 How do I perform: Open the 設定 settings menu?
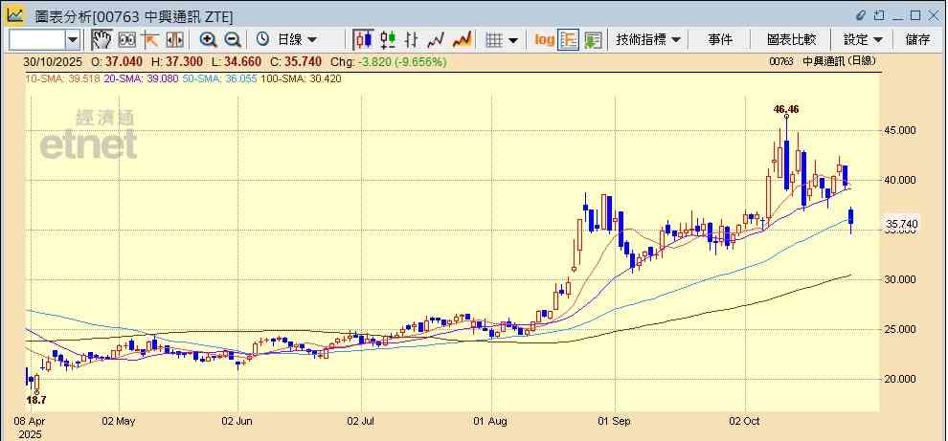pyautogui.click(x=862, y=39)
